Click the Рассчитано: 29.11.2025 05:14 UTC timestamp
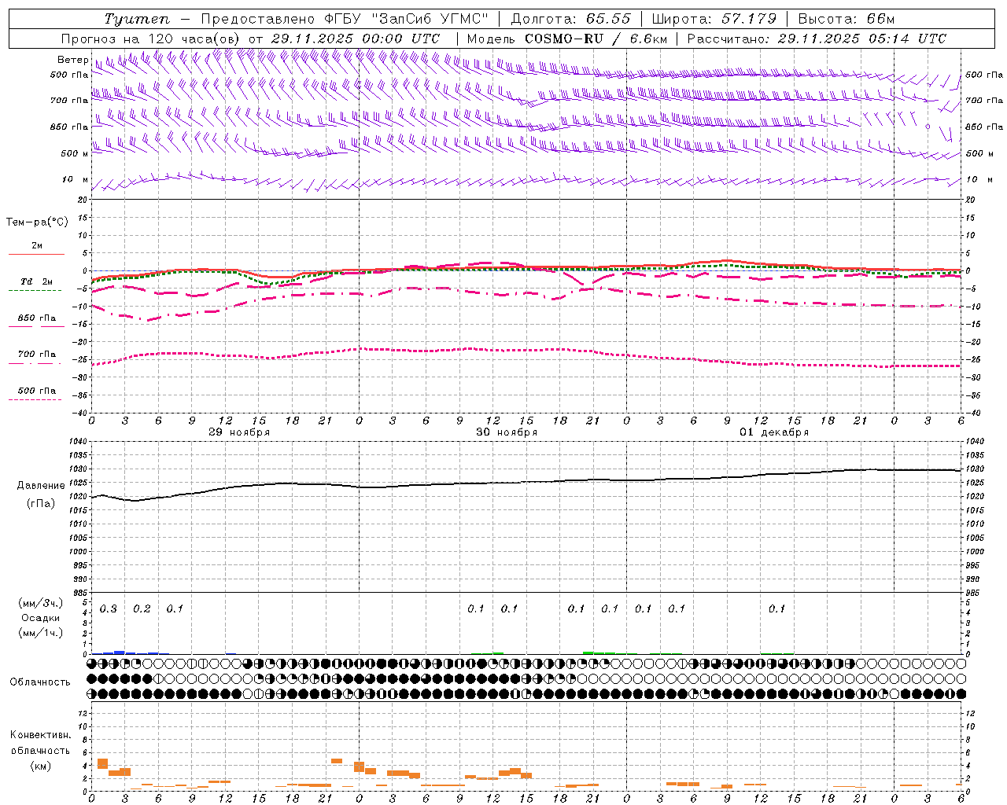Image resolution: width=1007 pixels, height=805 pixels. click(817, 38)
